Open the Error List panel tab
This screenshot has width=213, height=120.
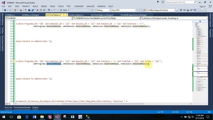8,107
